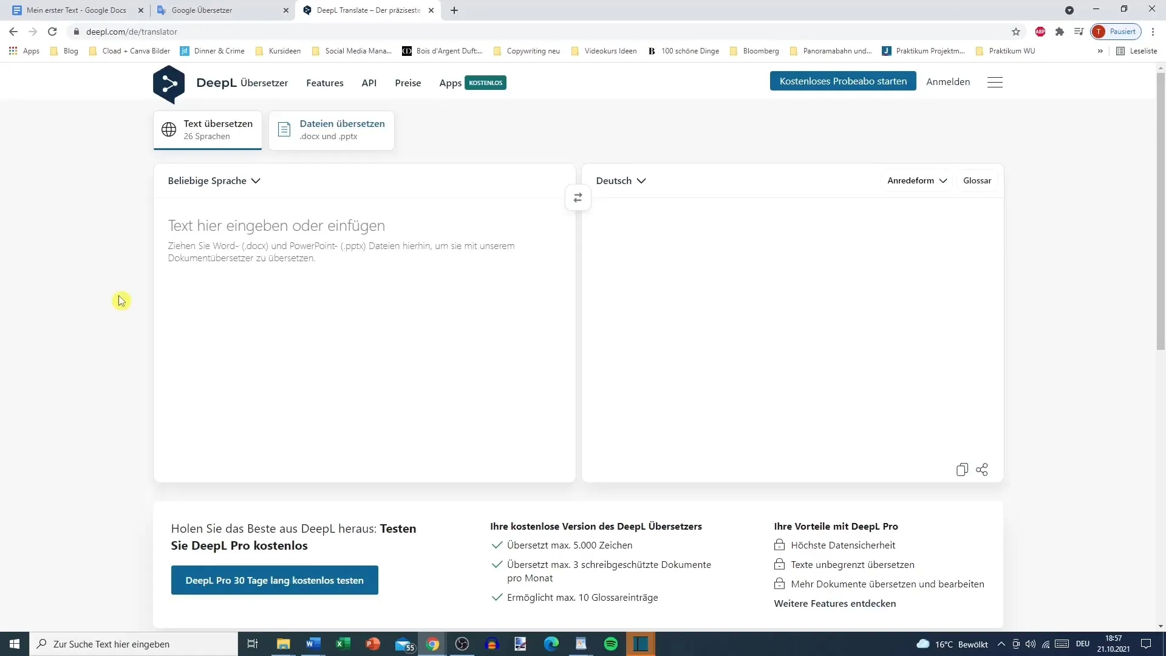
Task: Select the Text übersetzen tab
Action: pos(208,130)
